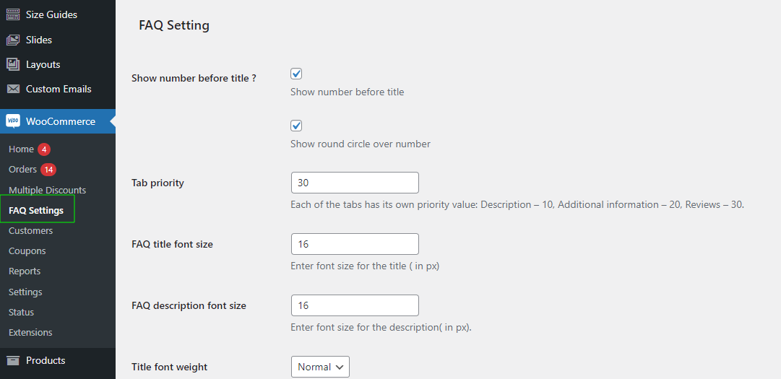Toggle Show round circle over number checkbox
Viewport: 781px width, 379px height.
coord(296,126)
